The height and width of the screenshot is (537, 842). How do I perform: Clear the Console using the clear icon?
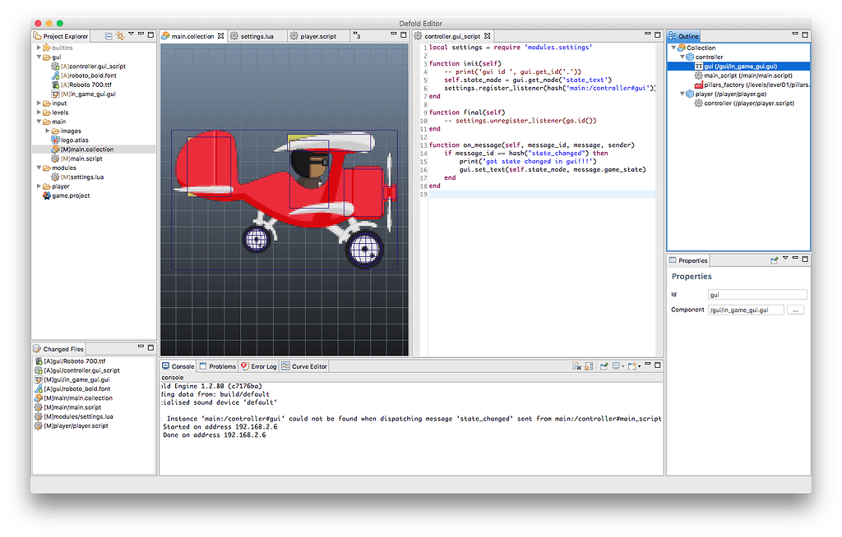coord(576,366)
